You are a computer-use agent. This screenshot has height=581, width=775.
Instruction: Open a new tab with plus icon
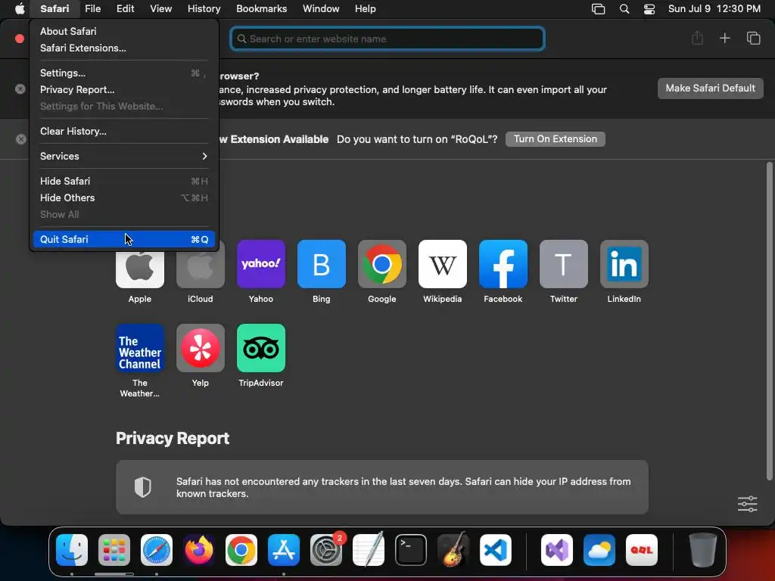[724, 38]
